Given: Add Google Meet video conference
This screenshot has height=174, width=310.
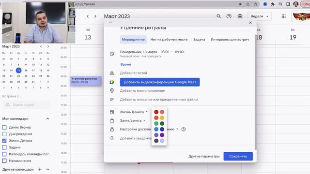Looking at the screenshot, I should 160,82.
